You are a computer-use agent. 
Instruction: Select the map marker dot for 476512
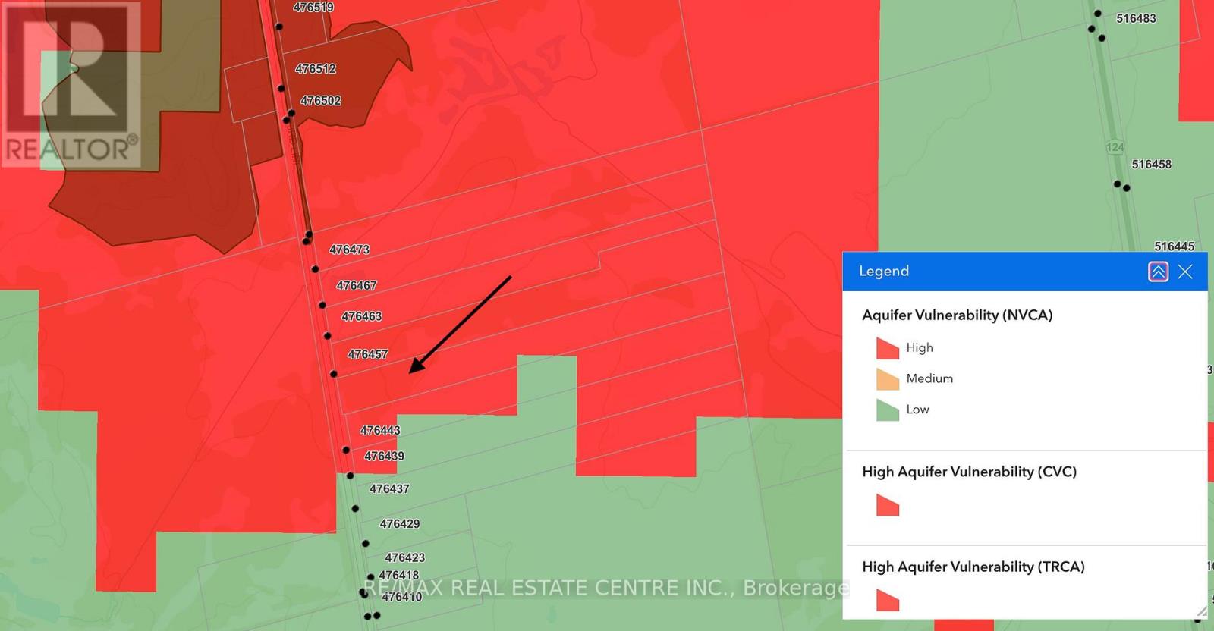pos(281,89)
